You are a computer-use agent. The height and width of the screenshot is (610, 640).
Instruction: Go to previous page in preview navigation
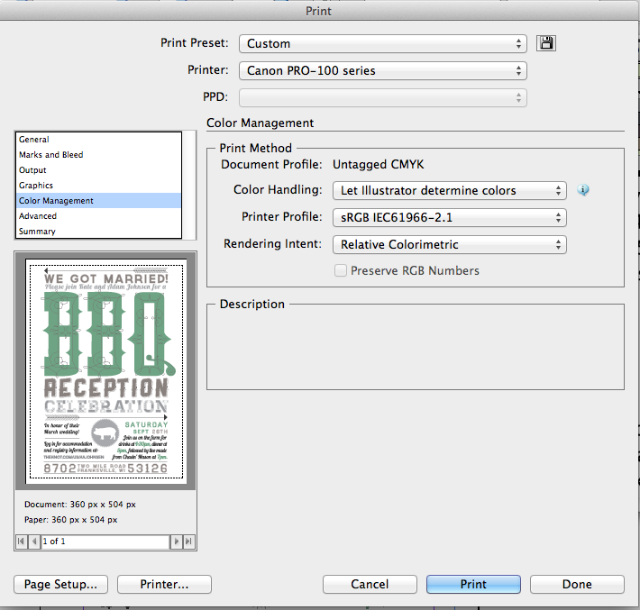click(34, 542)
